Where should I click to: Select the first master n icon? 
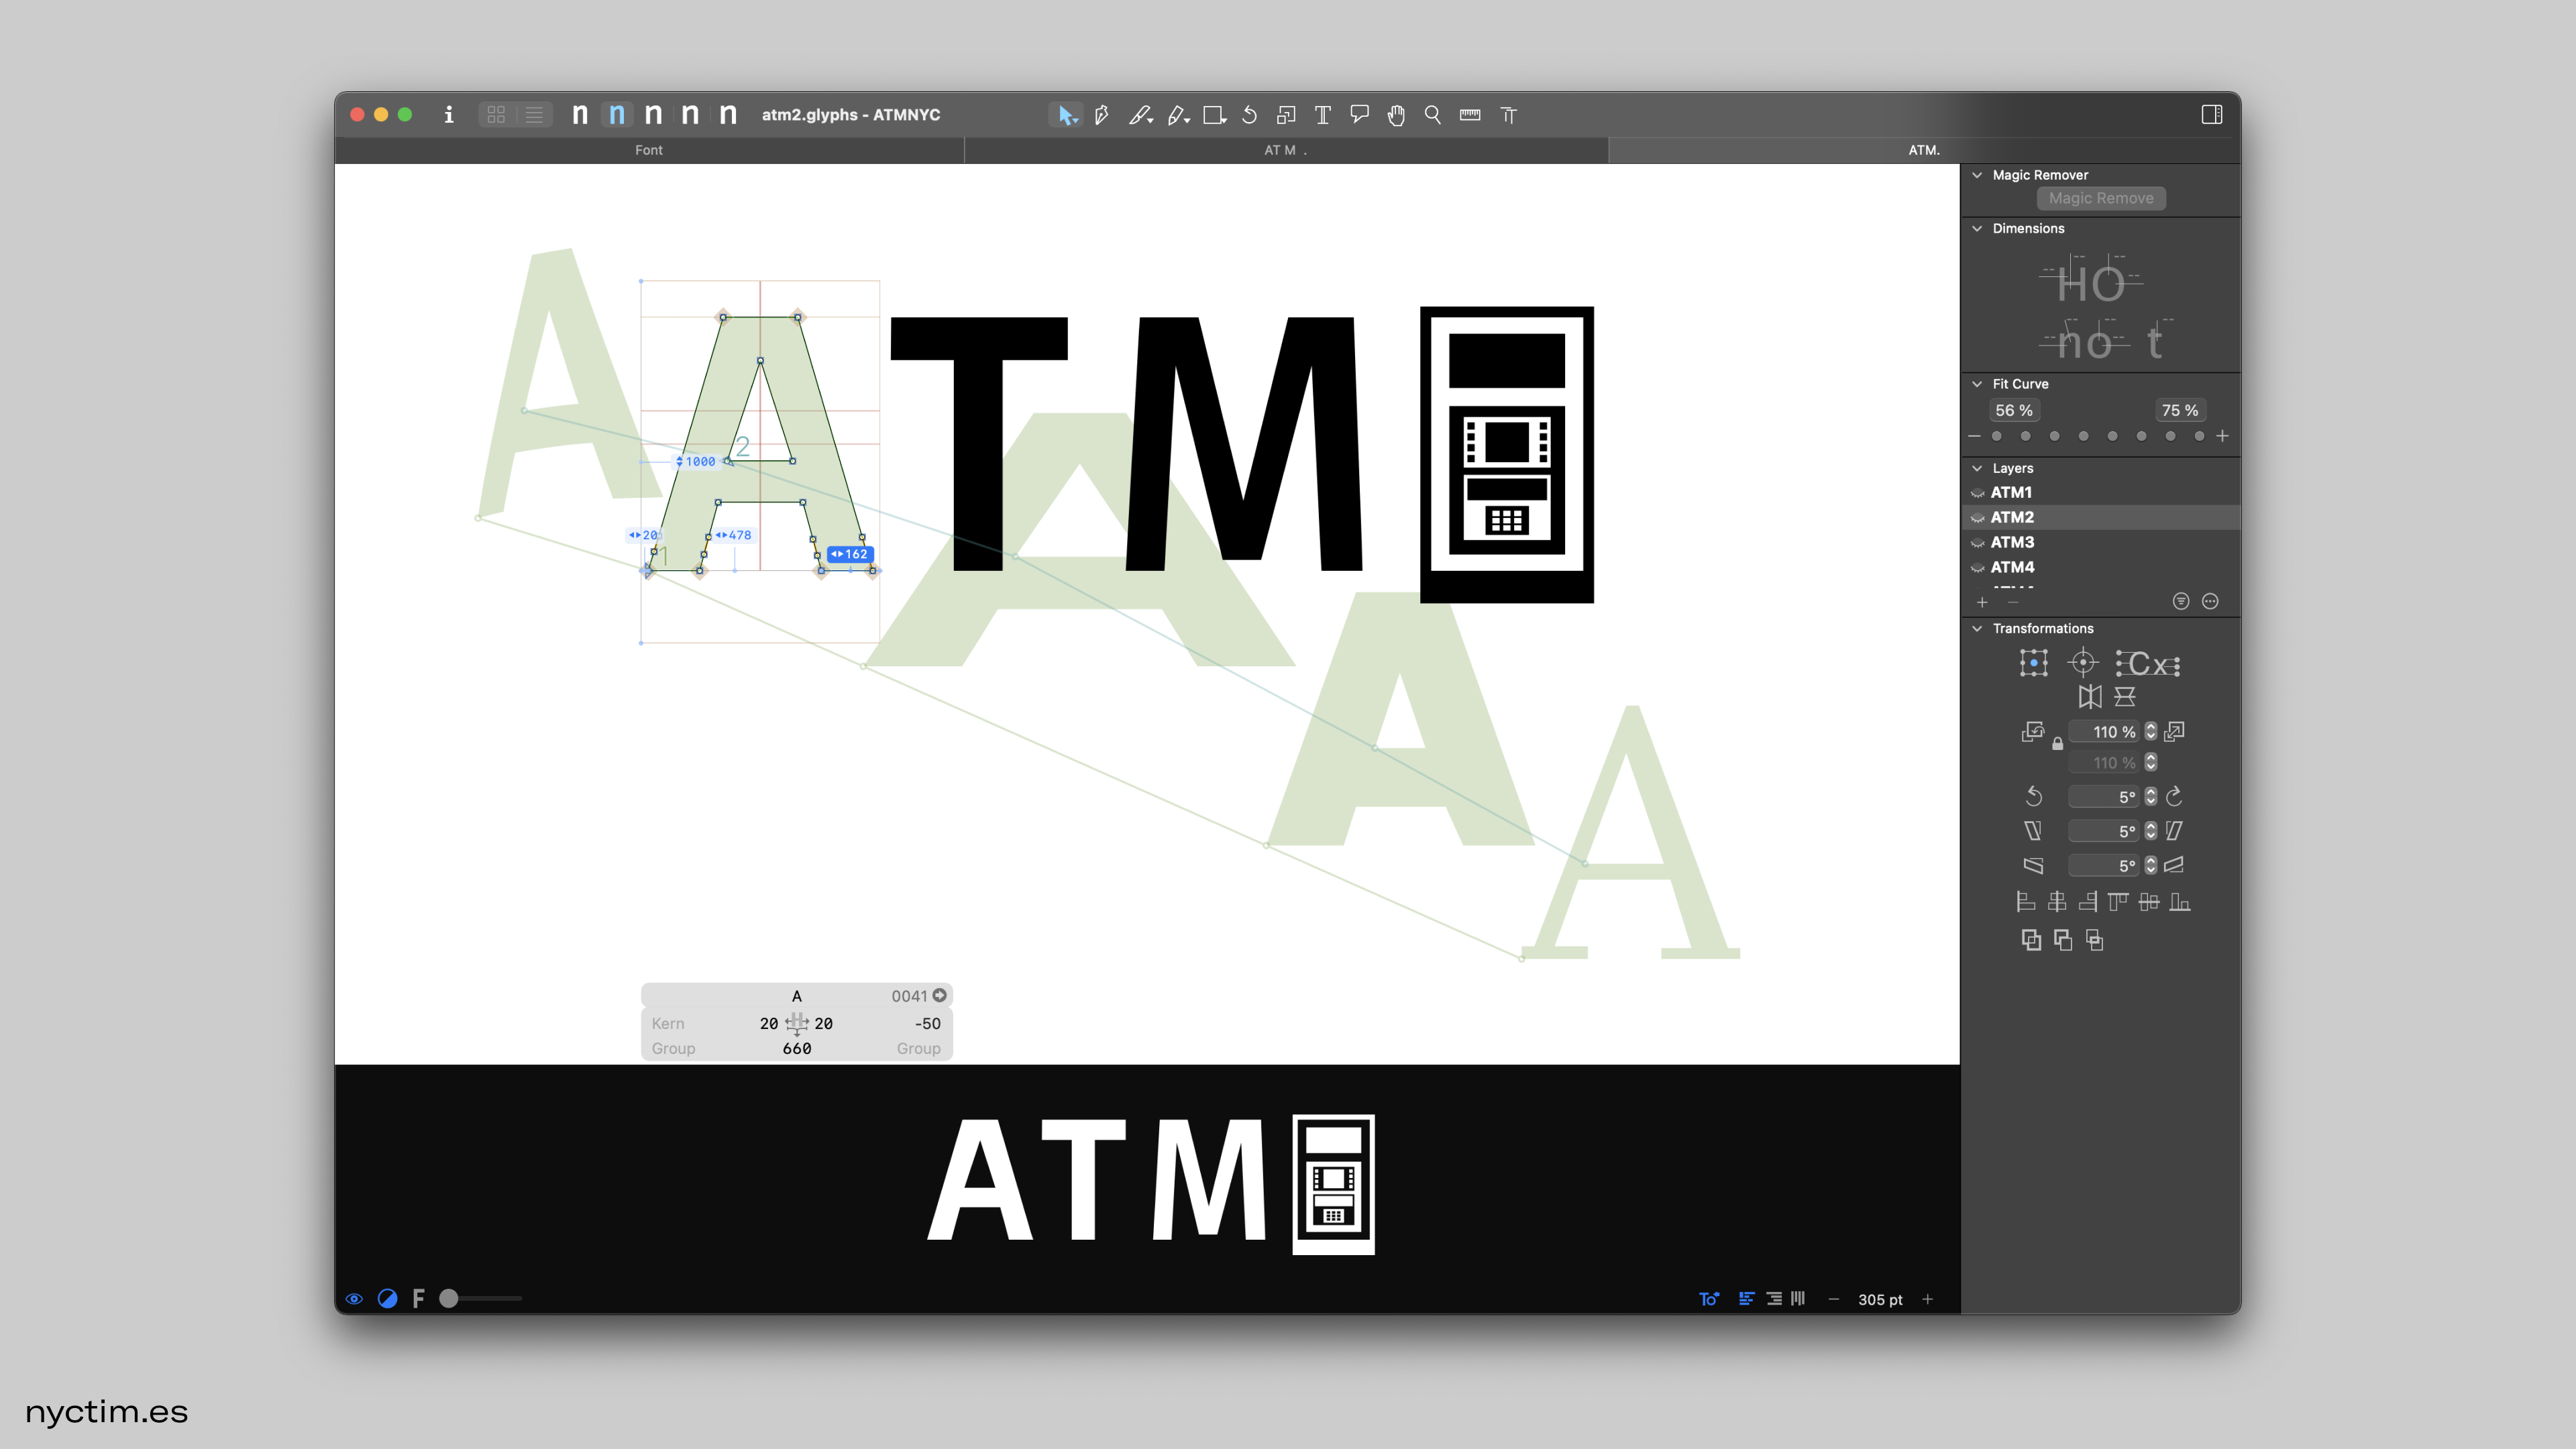tap(580, 115)
